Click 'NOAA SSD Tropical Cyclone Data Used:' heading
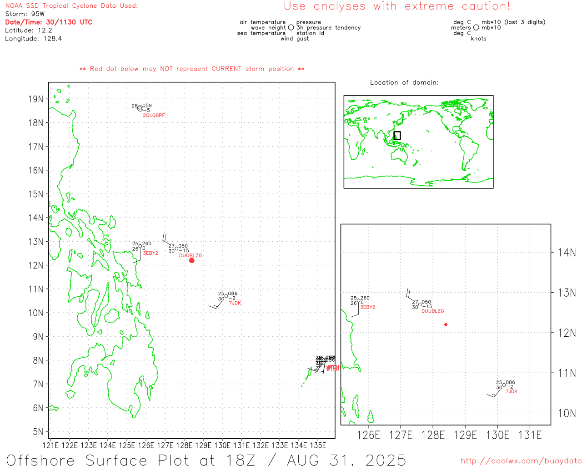This screenshot has height=466, width=582. [x=71, y=6]
